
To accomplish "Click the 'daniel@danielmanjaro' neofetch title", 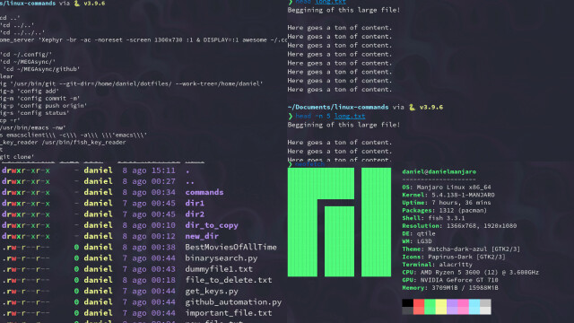I will 439,171.
